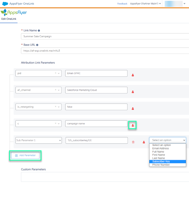Expand the af_channel parameter dropdown
189x199 pixels.
[59, 90]
